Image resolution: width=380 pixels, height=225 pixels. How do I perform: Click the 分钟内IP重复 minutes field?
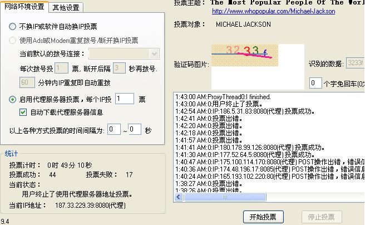[27, 82]
